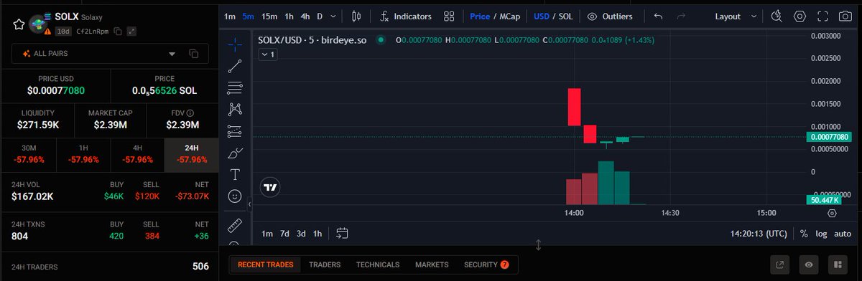
Task: Open the Layout dropdown
Action: pyautogui.click(x=736, y=16)
